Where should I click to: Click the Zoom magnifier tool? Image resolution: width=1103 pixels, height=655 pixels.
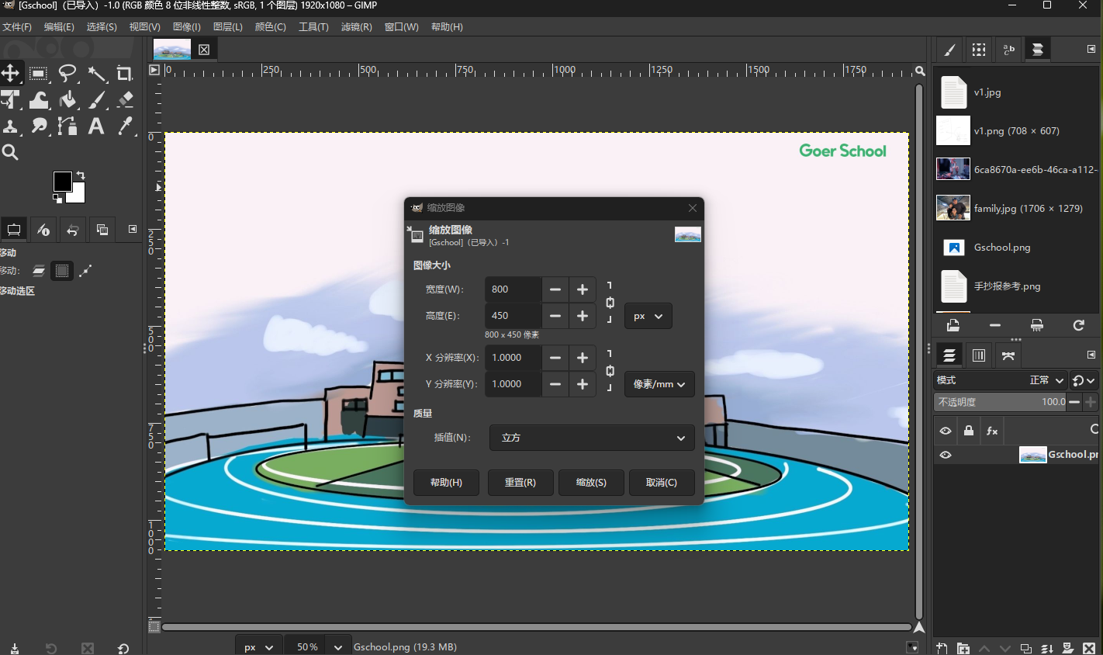(x=10, y=152)
